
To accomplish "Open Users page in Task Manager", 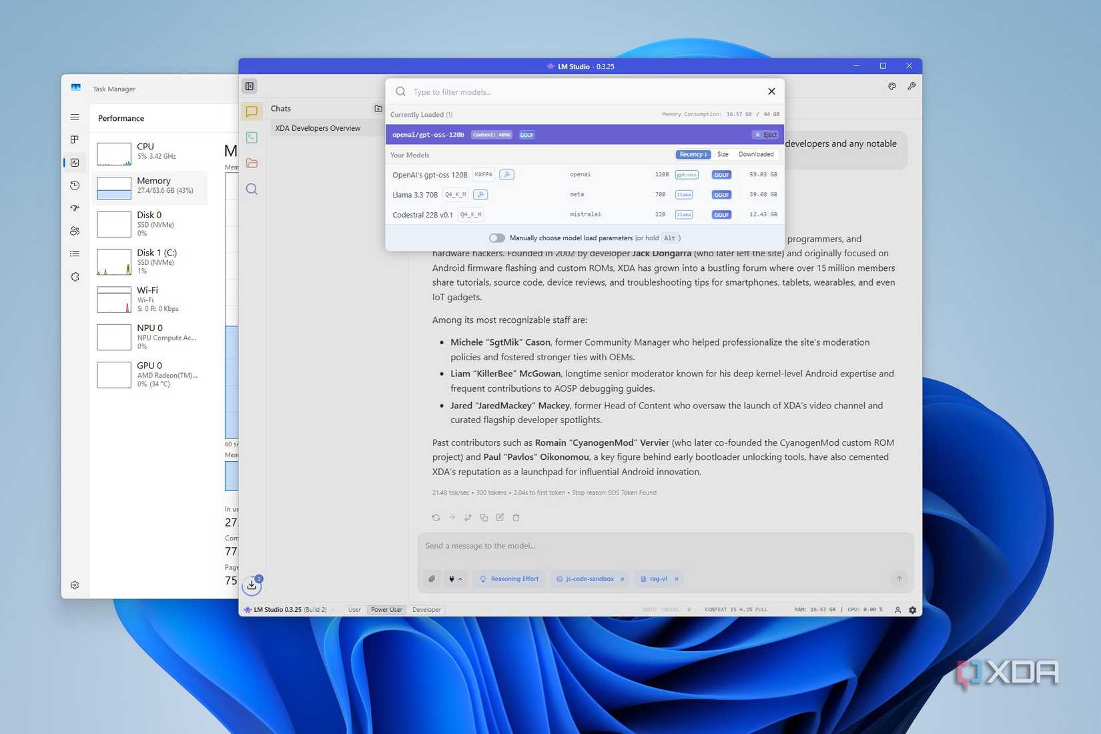I will point(75,231).
